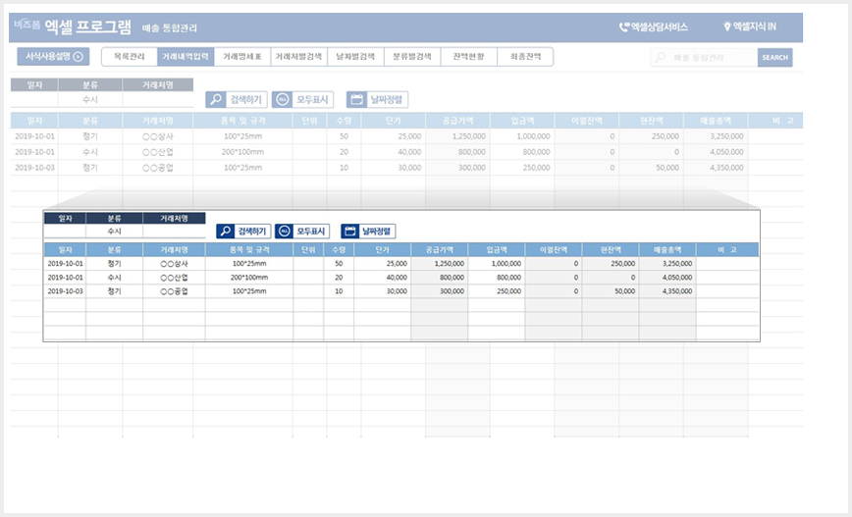852x517 pixels.
Task: Click faded magnifier icon of upper 검색하기
Action: pos(216,99)
